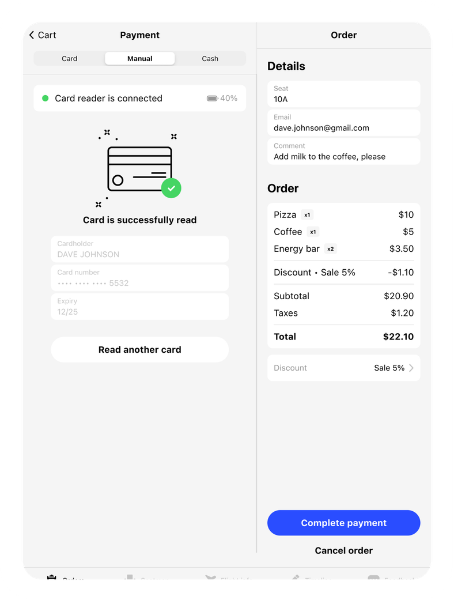Open Feedback icon in bottom bar

point(373,577)
